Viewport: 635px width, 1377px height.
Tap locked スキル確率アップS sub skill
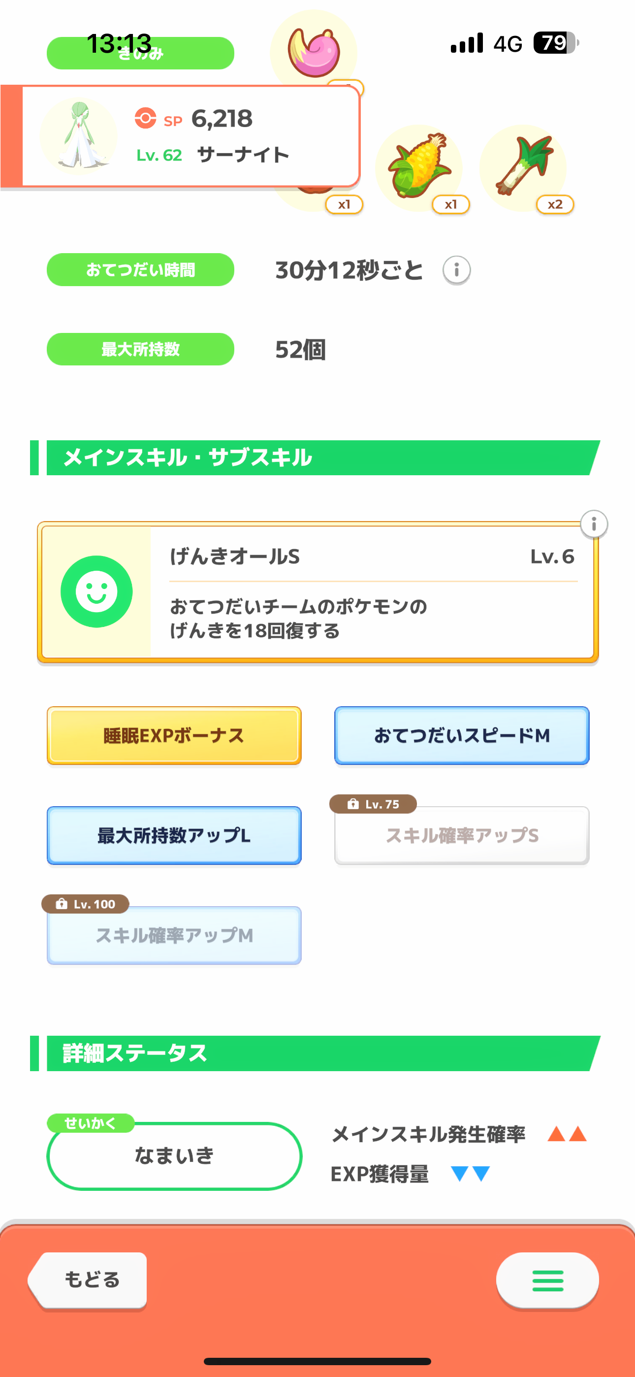click(x=462, y=835)
